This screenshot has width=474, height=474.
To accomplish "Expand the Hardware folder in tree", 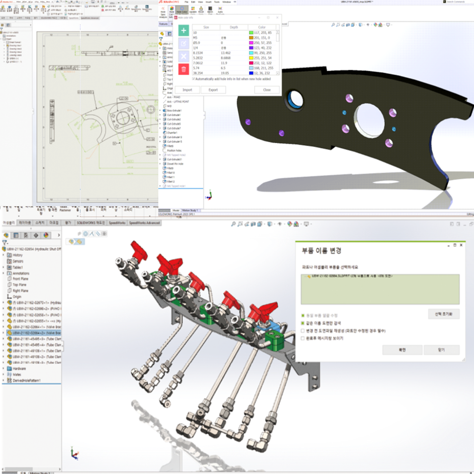I will pyautogui.click(x=4, y=368).
